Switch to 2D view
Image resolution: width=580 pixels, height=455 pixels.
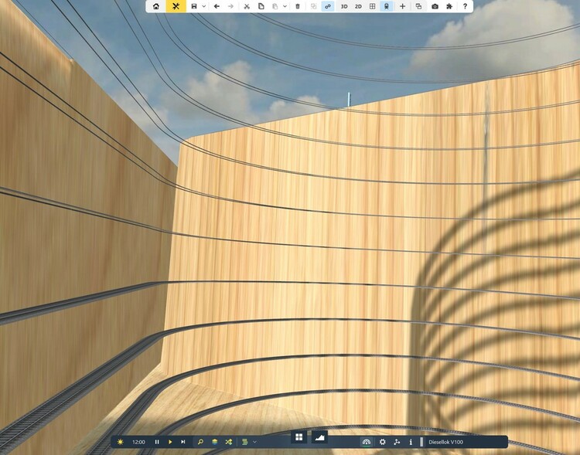click(358, 7)
